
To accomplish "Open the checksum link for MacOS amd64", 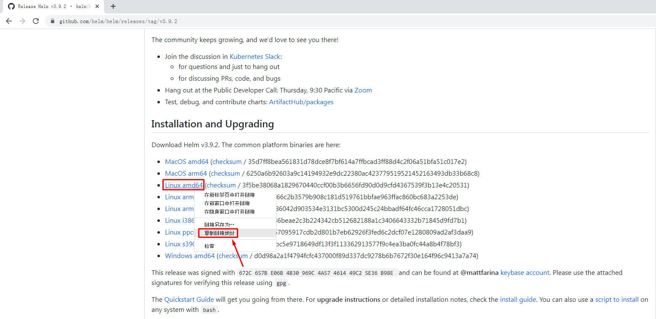I will click(227, 161).
